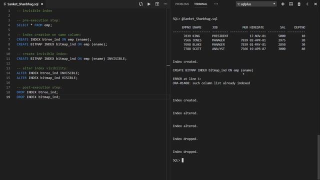Viewport: 320px width, 180px height.
Task: Run the SQL file with play button
Action: click(149, 4)
